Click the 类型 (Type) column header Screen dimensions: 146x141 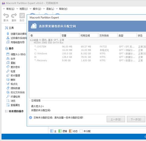coord(127,36)
